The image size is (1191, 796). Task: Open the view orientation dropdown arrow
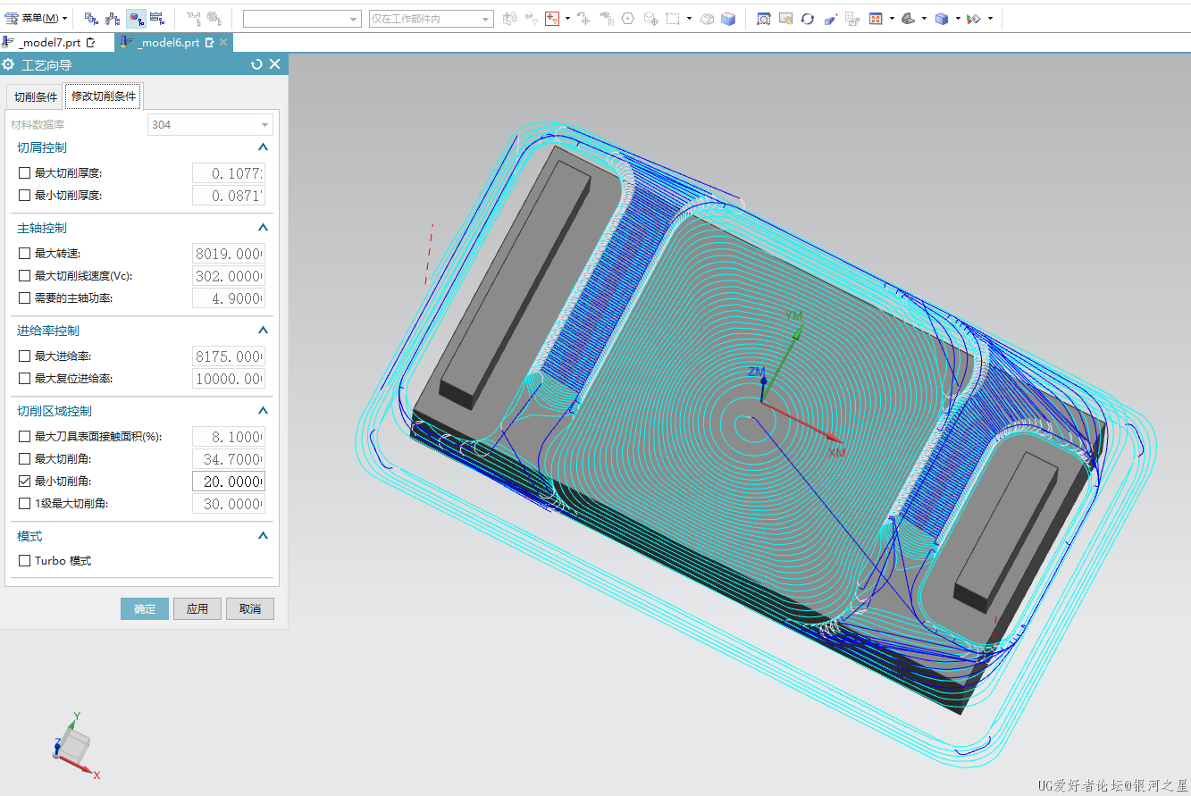click(924, 18)
